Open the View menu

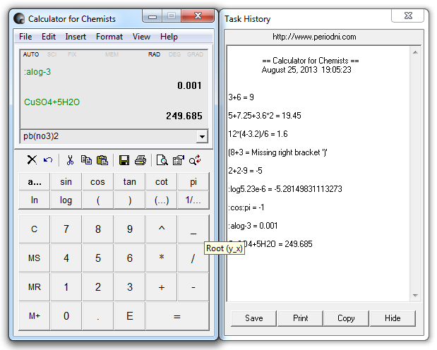[x=141, y=37]
